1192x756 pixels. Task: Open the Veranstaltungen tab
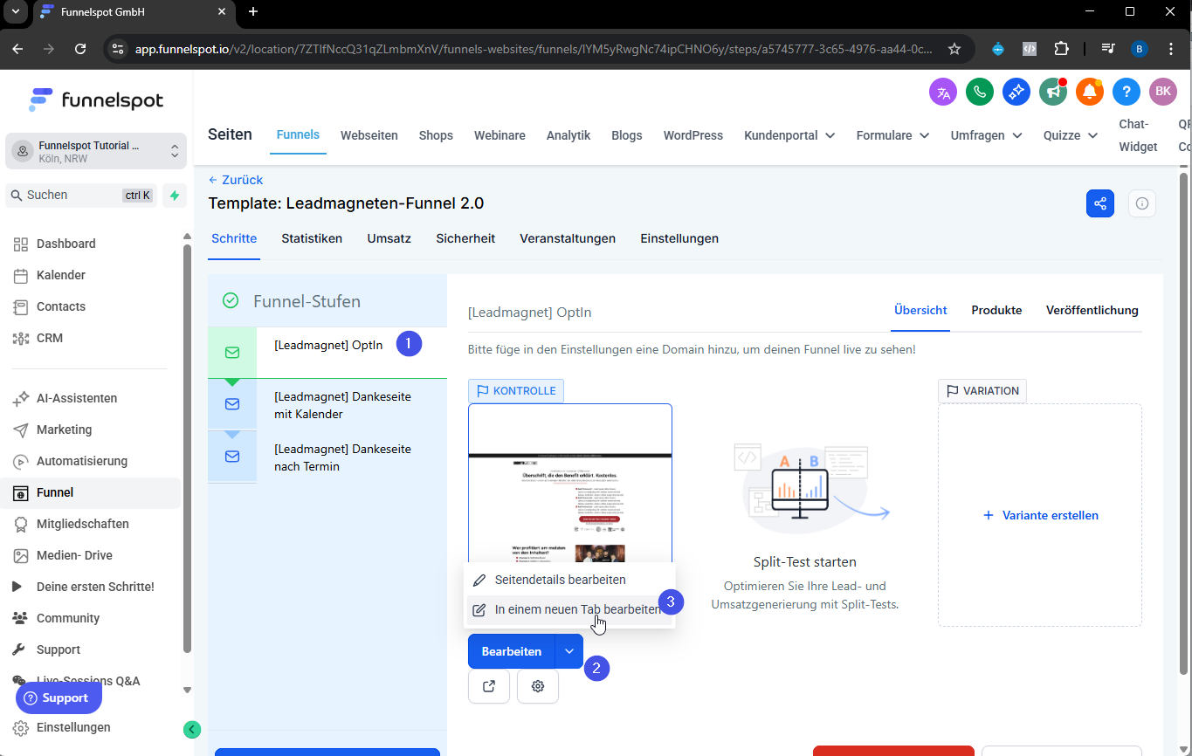coord(568,238)
